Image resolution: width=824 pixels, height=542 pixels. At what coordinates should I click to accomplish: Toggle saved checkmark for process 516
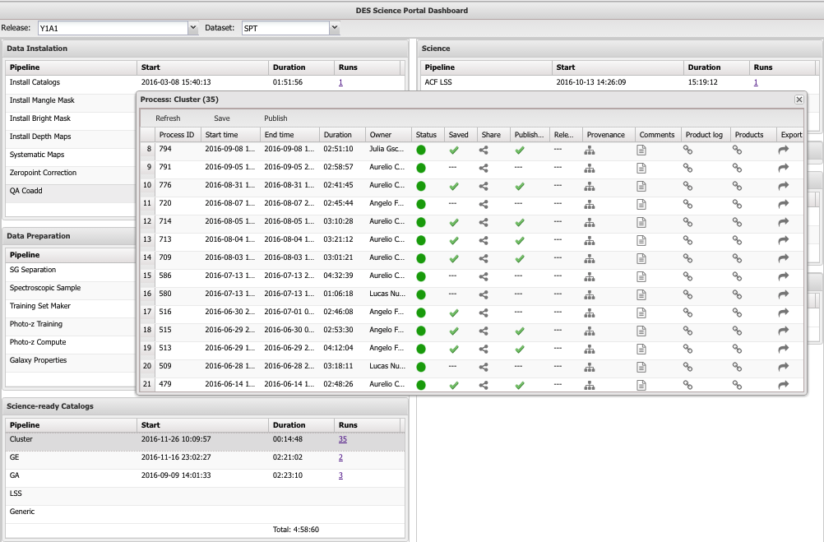(454, 313)
